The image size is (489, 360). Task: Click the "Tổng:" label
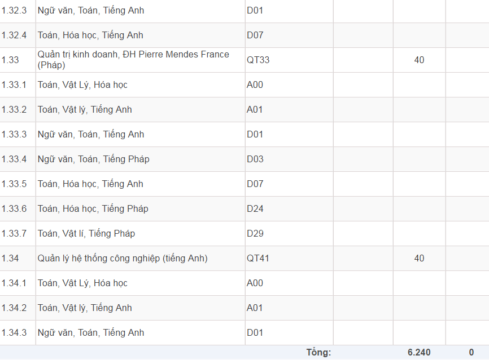[x=318, y=353]
